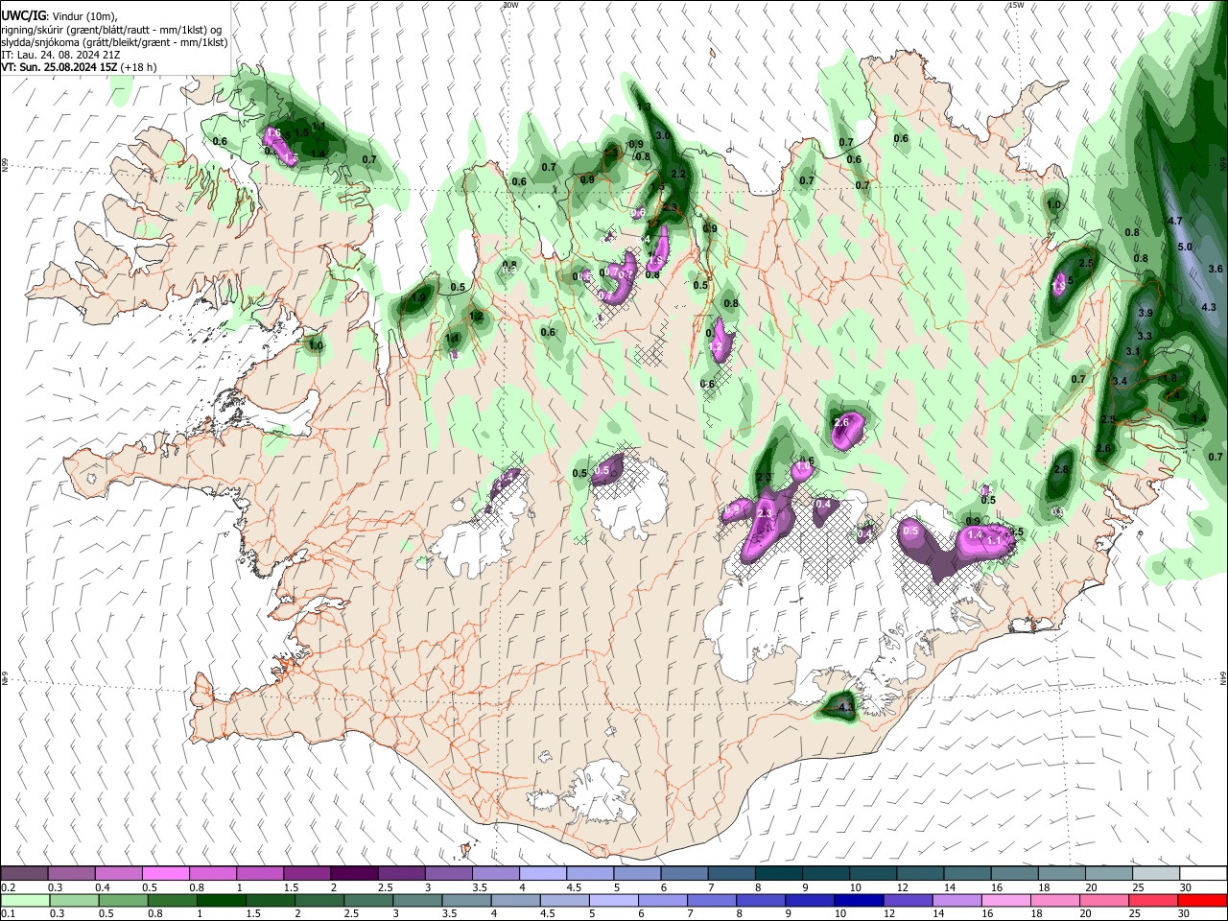
Task: Select the dark purple 2 swatch, upper legend
Action: pos(355,873)
